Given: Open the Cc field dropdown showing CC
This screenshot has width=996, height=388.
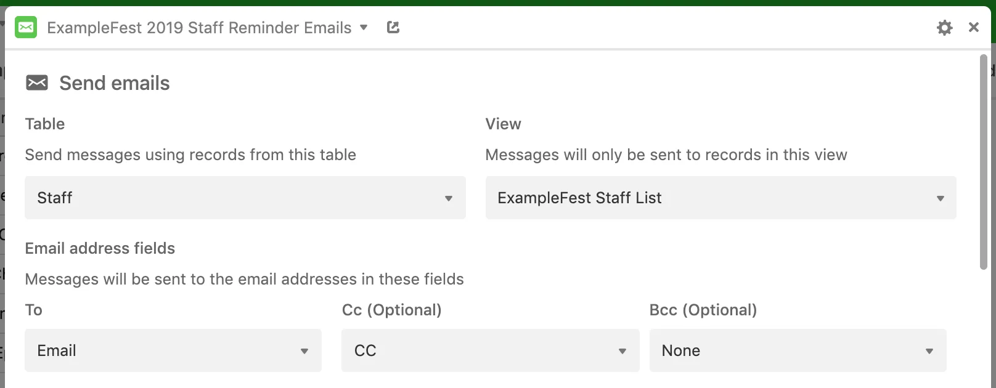Looking at the screenshot, I should [x=490, y=350].
